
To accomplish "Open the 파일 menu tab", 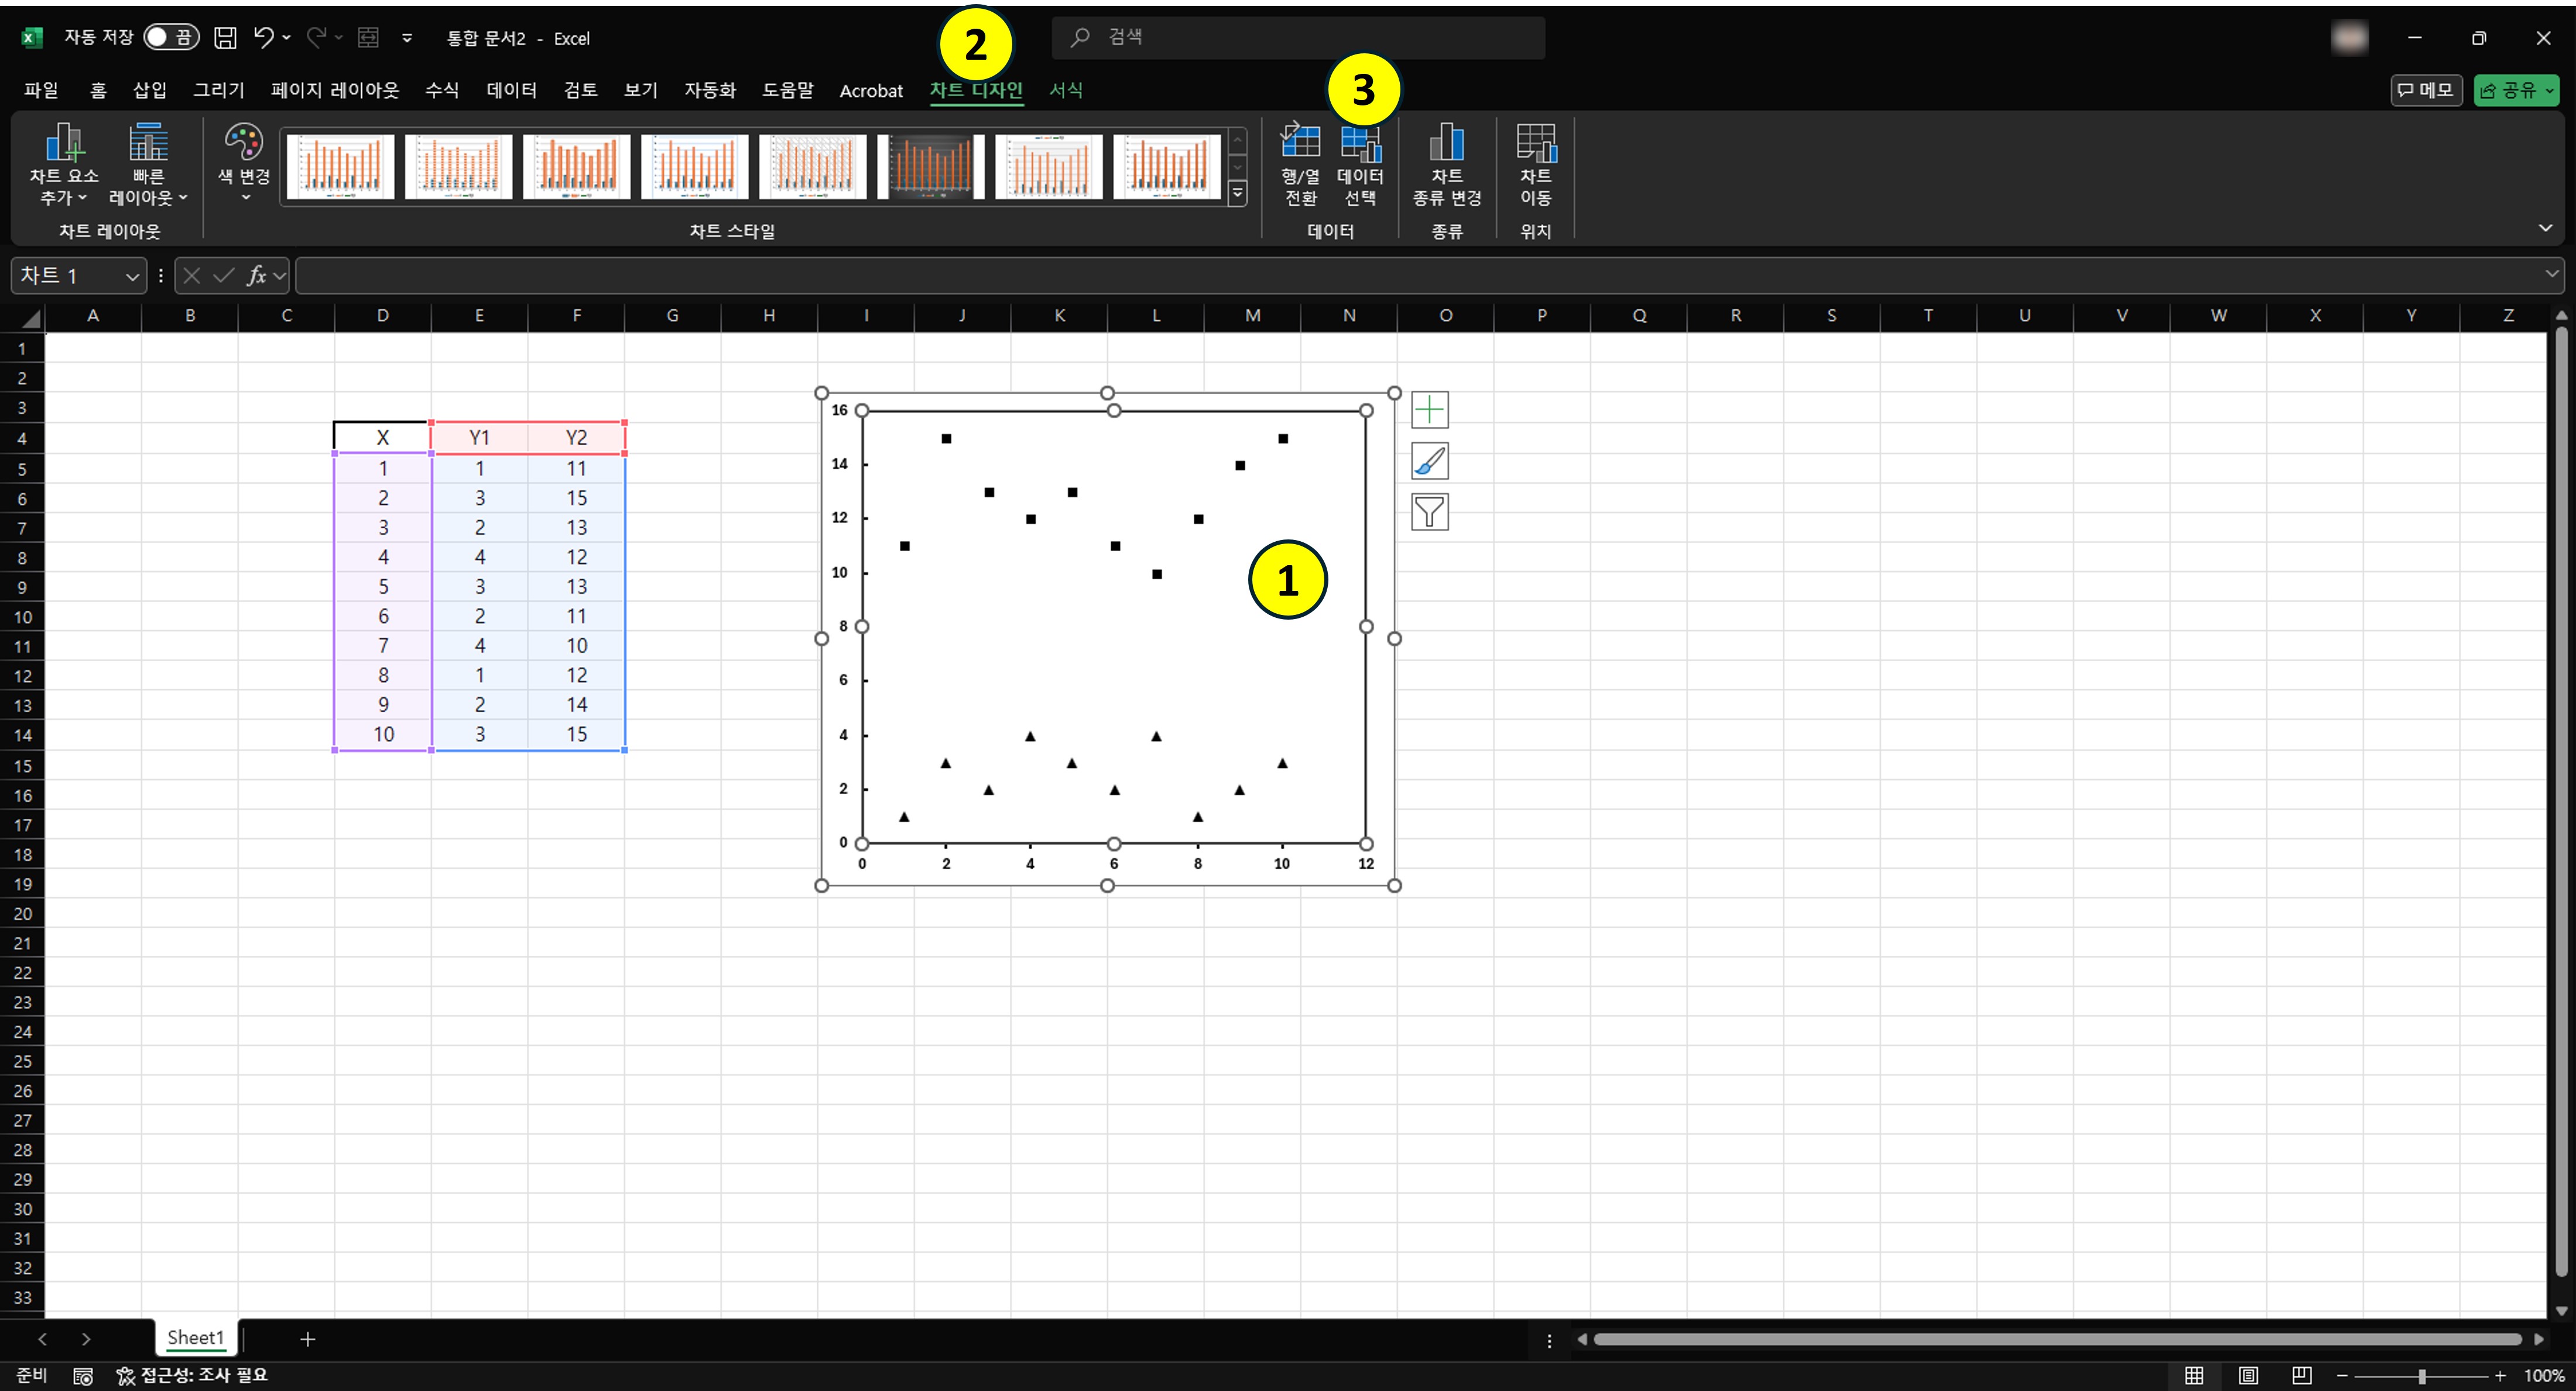I will point(41,90).
